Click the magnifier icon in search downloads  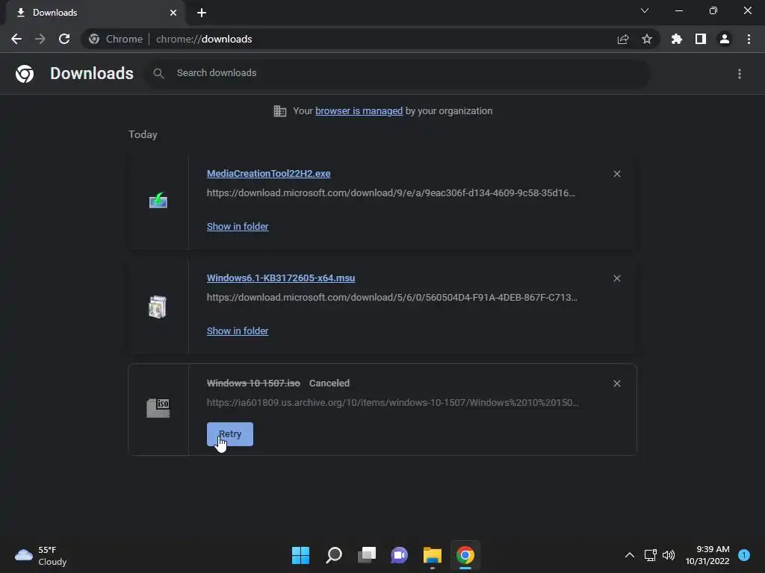click(158, 73)
